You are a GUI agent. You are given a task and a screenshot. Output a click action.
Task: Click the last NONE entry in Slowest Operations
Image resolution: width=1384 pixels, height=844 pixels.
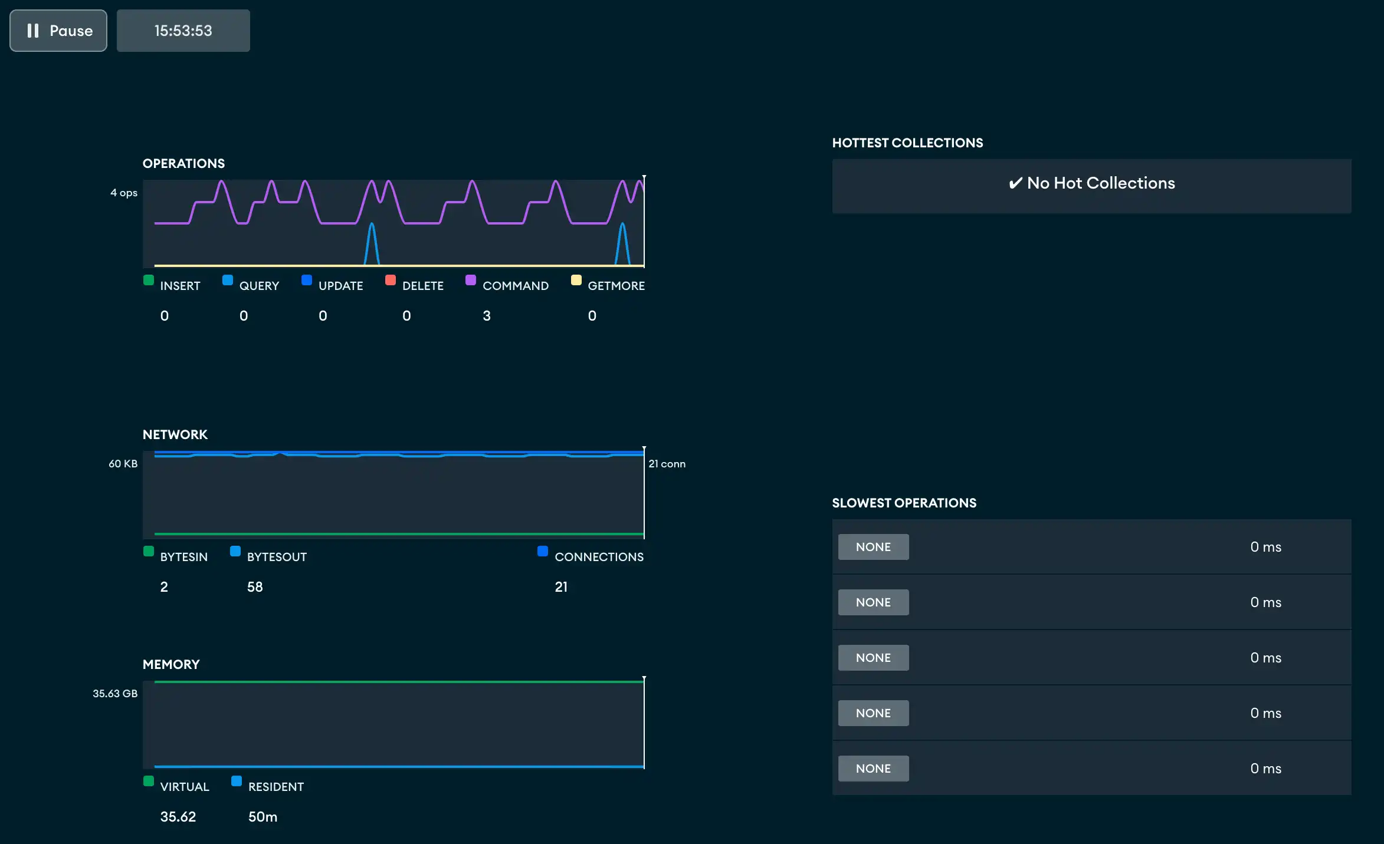point(873,768)
